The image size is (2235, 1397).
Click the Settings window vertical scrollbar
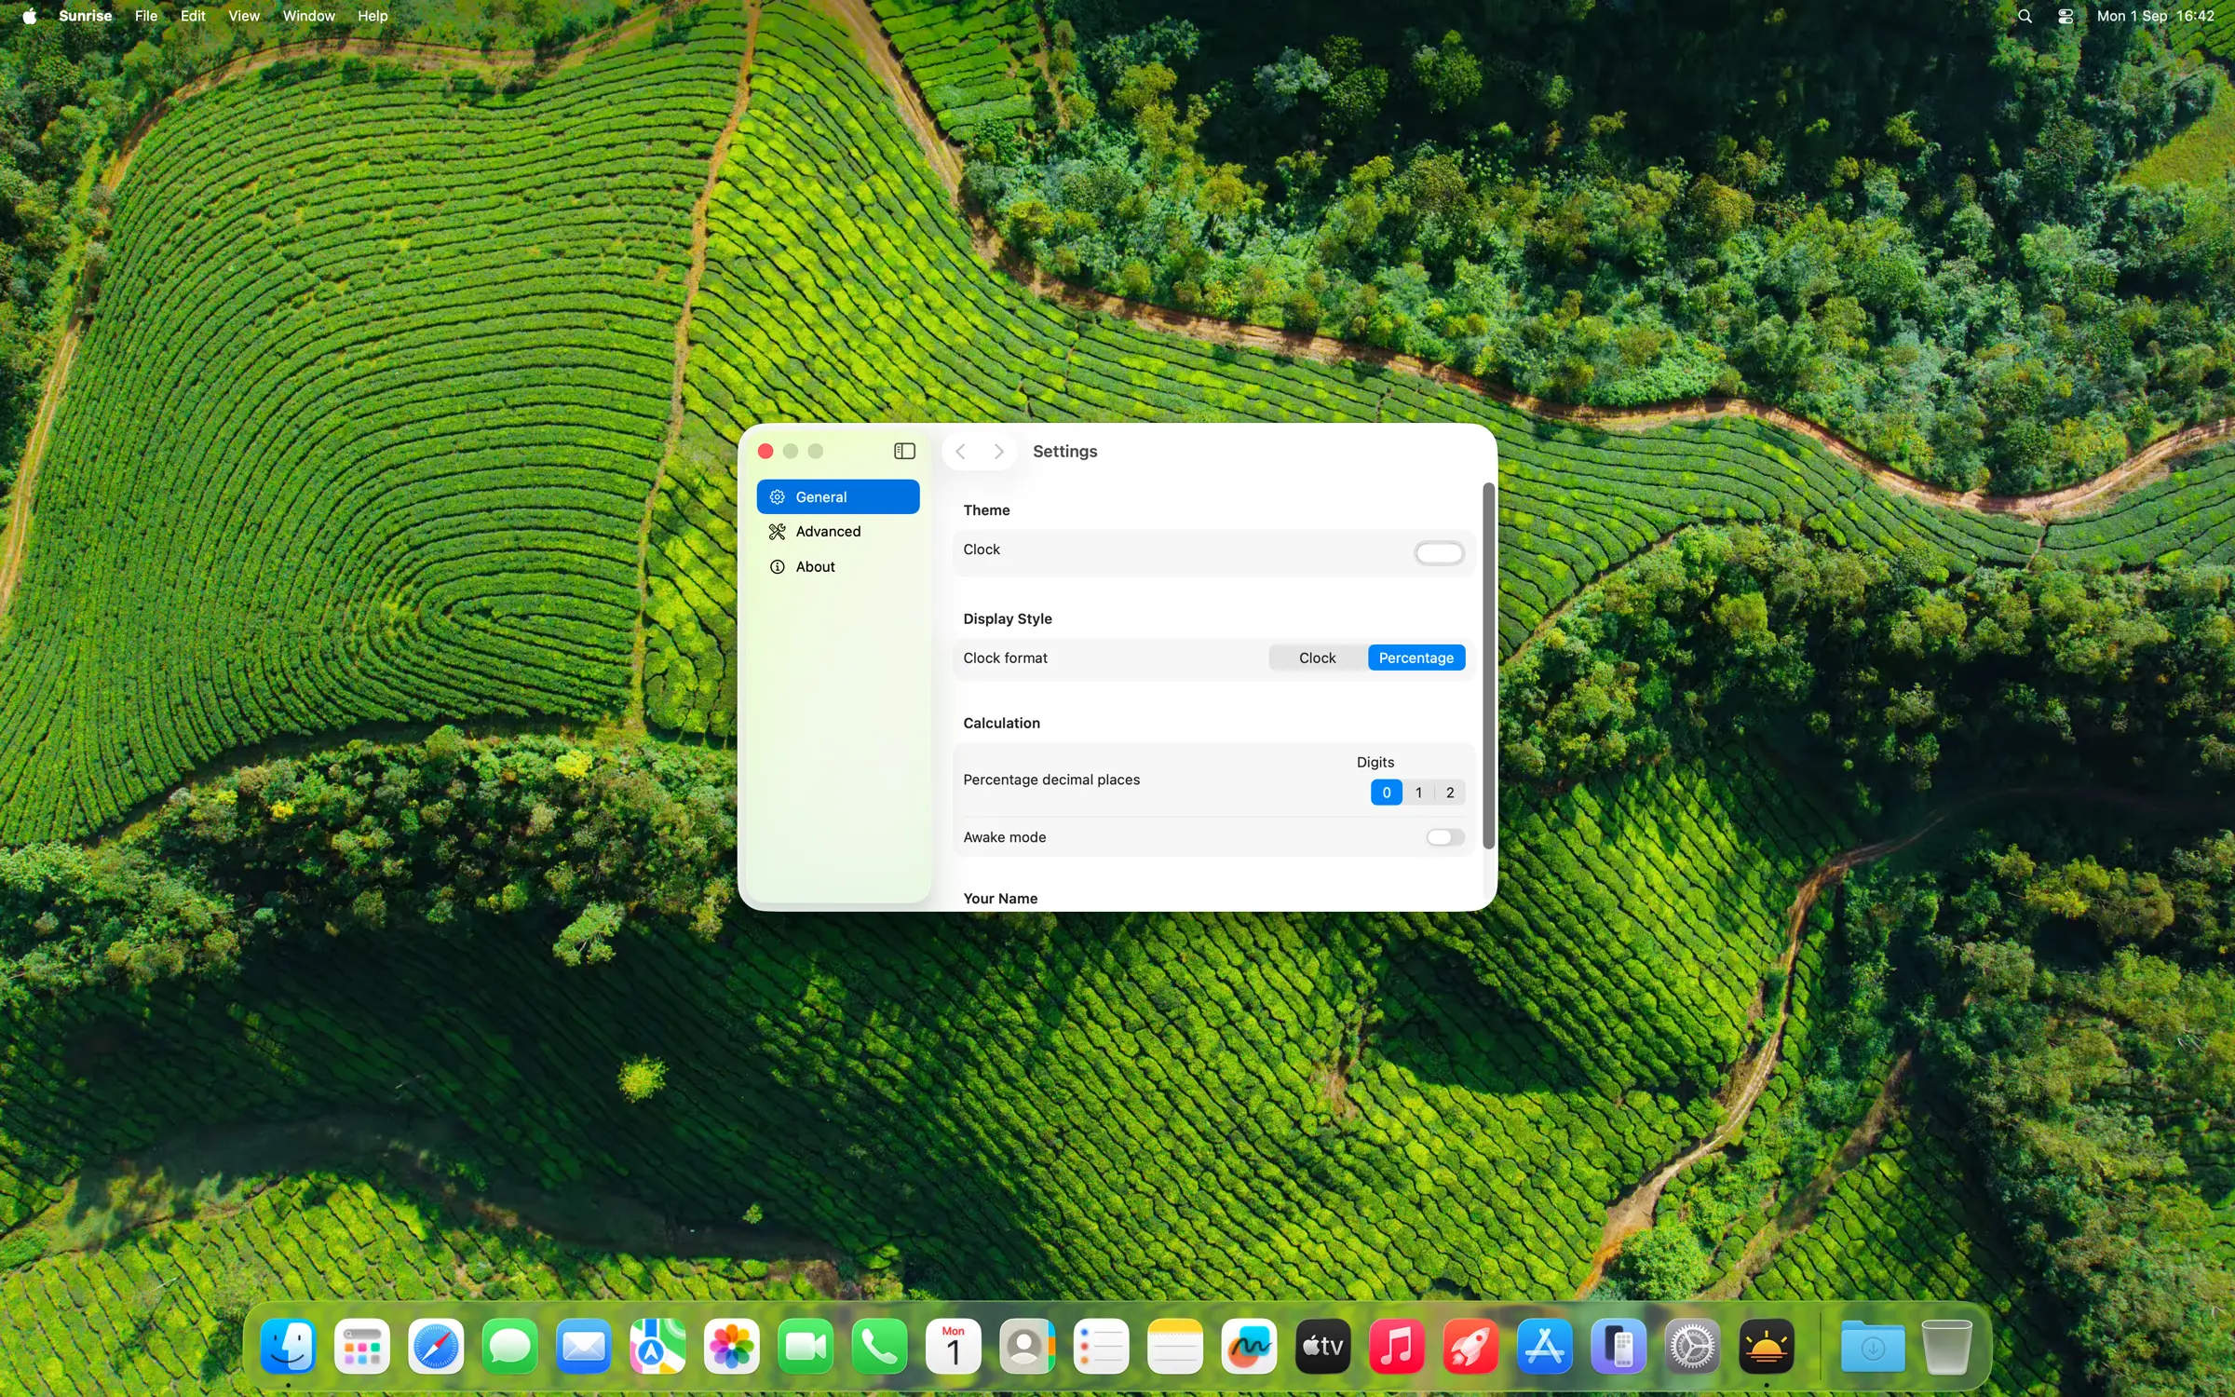click(1488, 666)
